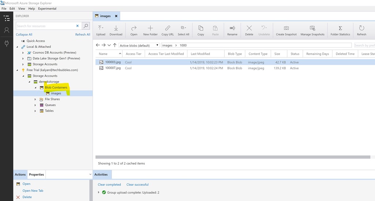375x201 pixels.
Task: Expand the Tables node
Action: coord(36,111)
